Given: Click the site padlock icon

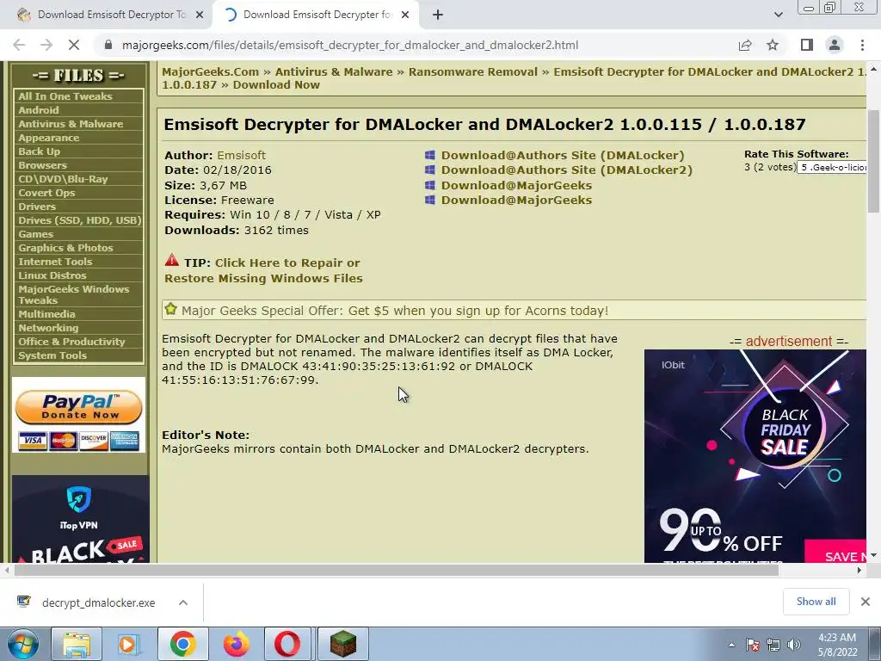Looking at the screenshot, I should pyautogui.click(x=108, y=45).
